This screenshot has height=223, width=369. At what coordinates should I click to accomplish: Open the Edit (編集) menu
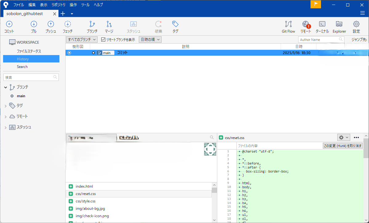pyautogui.click(x=32, y=5)
